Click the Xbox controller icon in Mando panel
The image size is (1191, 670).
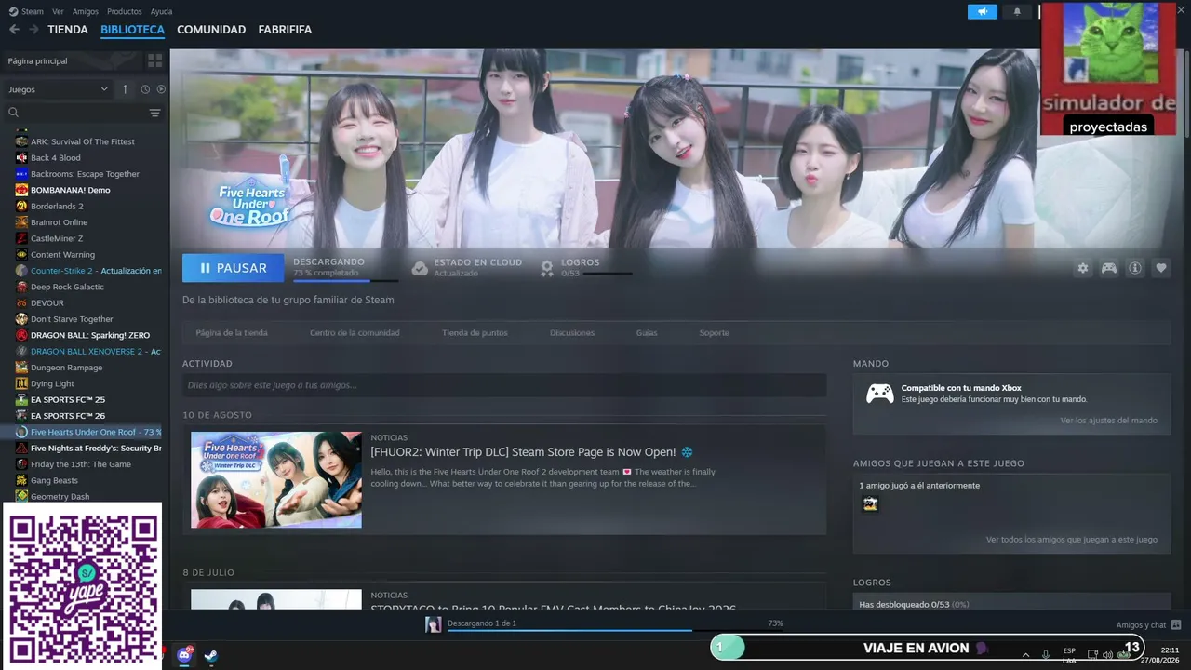[880, 394]
